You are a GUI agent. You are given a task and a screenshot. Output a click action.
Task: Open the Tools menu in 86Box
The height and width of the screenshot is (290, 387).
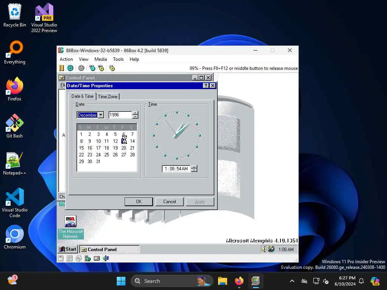click(118, 59)
